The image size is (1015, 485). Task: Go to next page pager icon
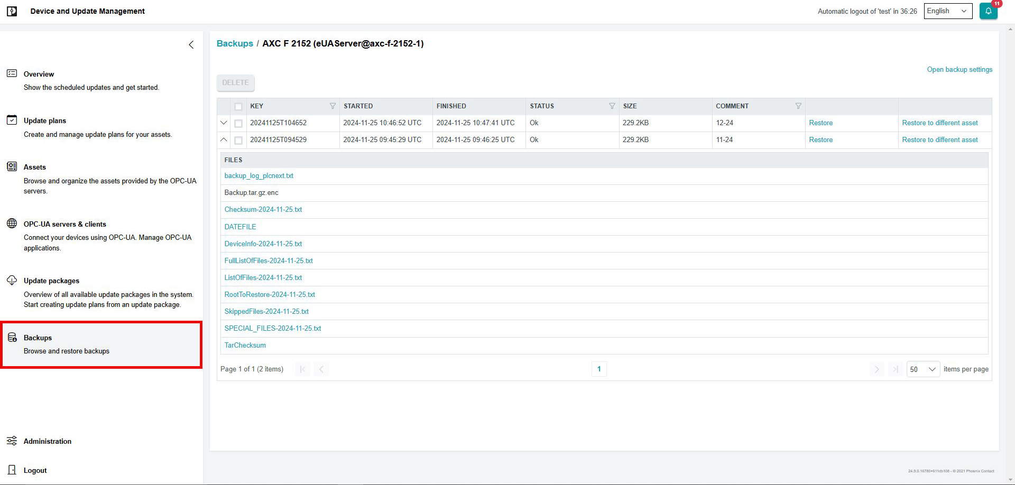(876, 369)
